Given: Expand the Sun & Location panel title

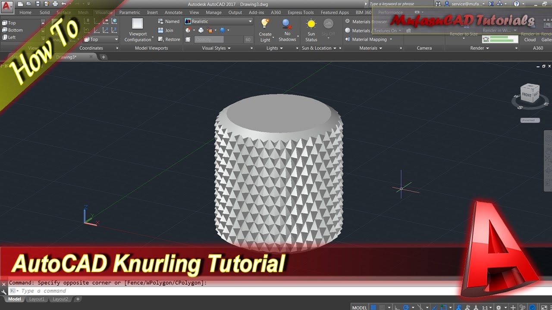Looking at the screenshot, I should tap(319, 48).
